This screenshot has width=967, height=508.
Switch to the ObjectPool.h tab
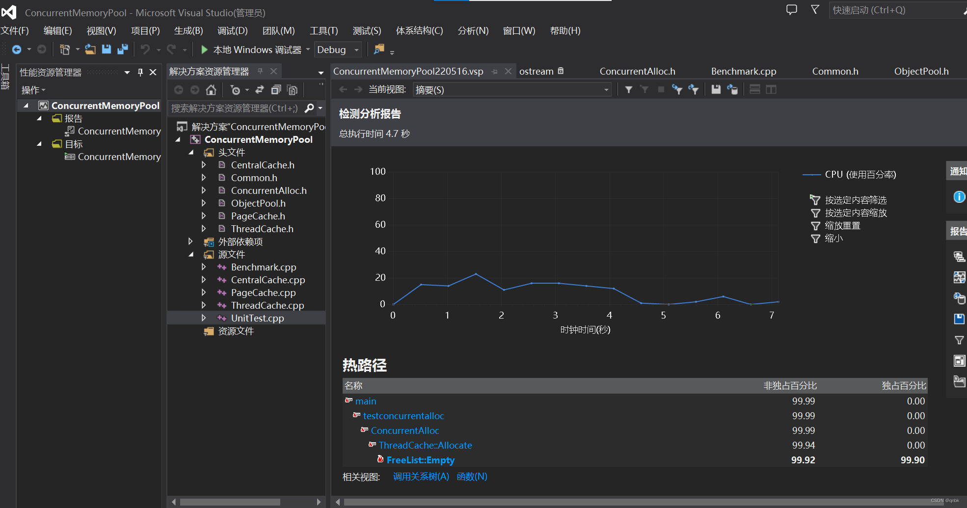(921, 71)
